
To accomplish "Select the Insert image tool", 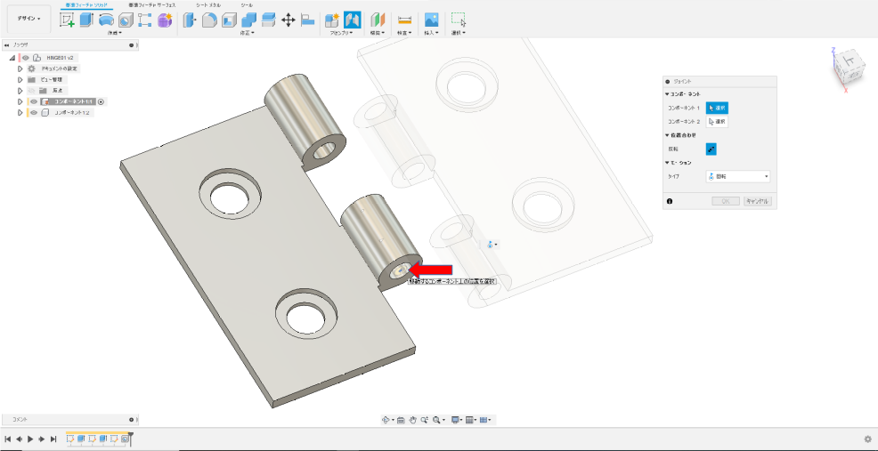I will (431, 20).
